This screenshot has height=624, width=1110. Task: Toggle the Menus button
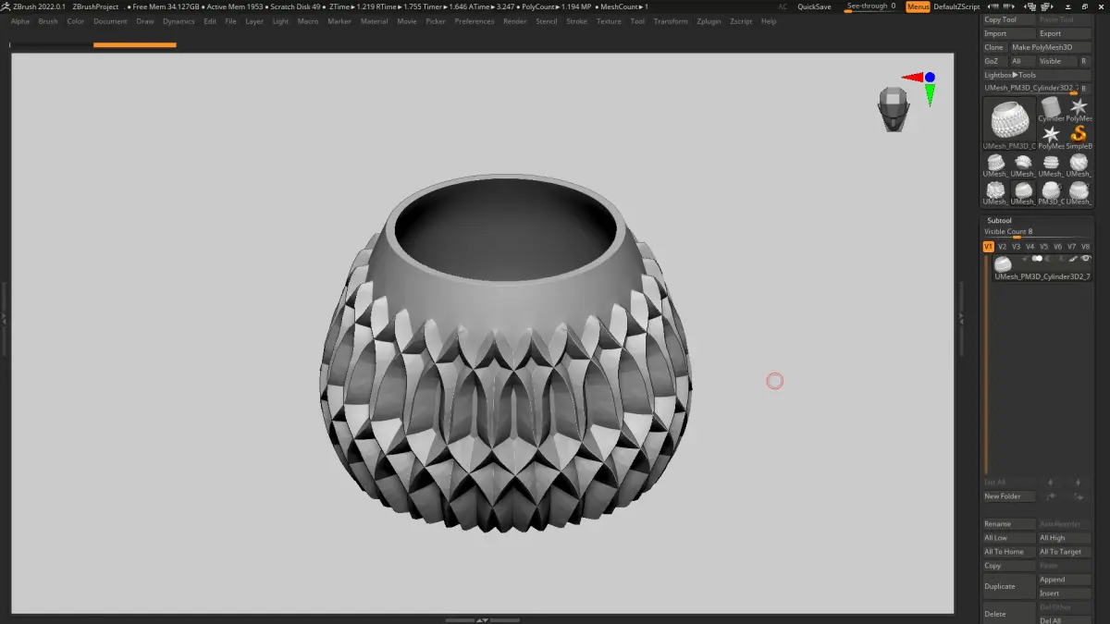point(918,6)
